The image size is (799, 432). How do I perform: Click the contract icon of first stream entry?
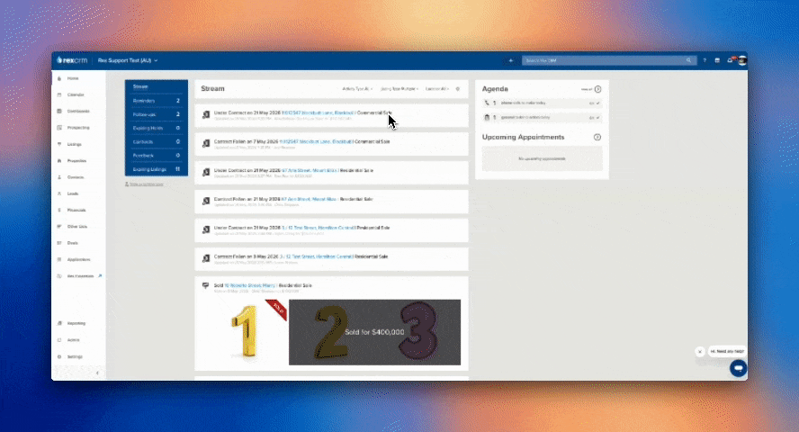(206, 114)
